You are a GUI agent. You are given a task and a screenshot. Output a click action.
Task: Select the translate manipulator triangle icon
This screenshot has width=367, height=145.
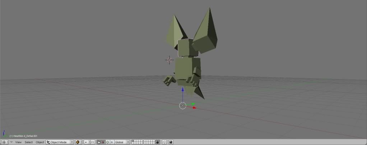(x=103, y=142)
